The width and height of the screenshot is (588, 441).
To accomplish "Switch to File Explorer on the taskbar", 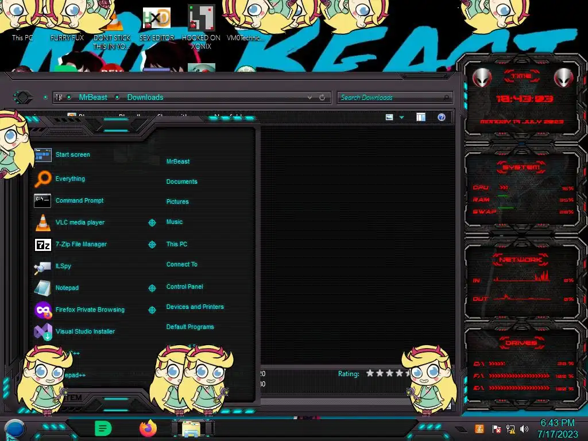I will coord(192,428).
